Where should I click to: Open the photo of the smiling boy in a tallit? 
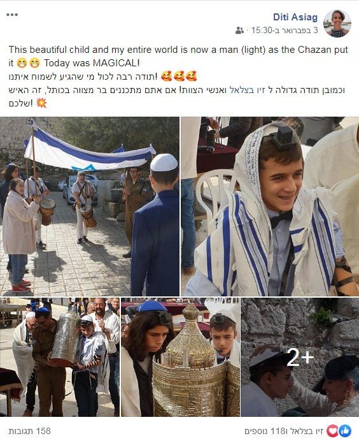point(270,207)
